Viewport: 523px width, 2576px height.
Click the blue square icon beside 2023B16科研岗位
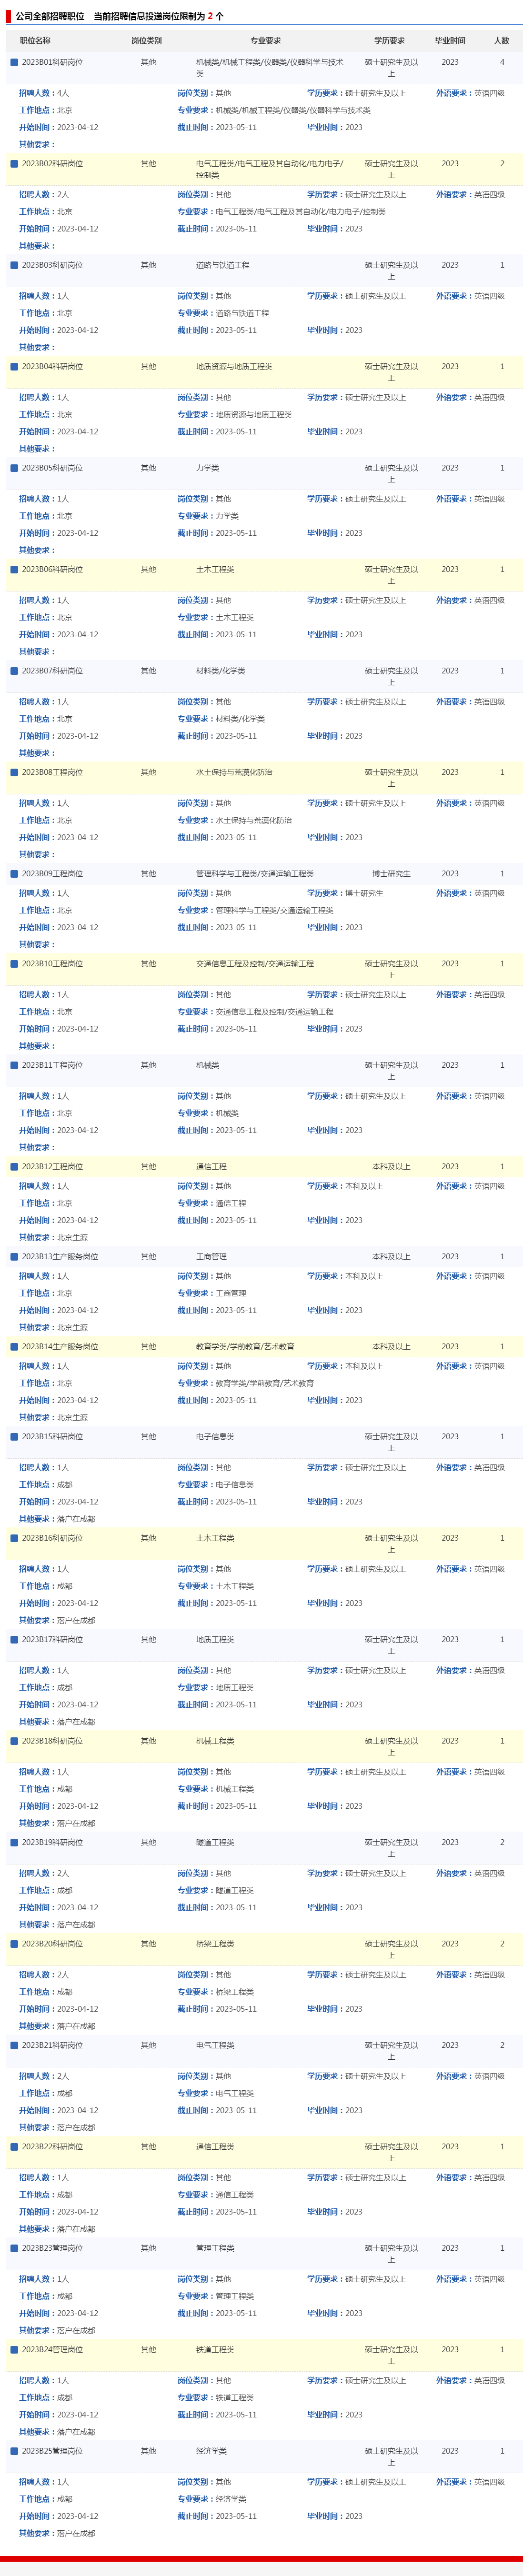point(14,1538)
